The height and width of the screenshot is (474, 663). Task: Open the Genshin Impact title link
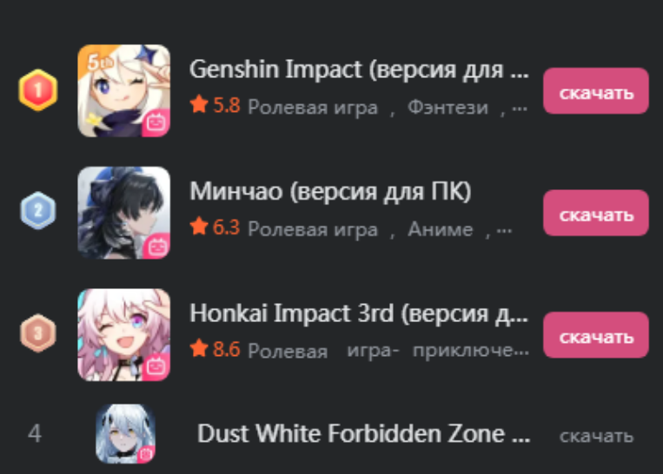coord(359,69)
